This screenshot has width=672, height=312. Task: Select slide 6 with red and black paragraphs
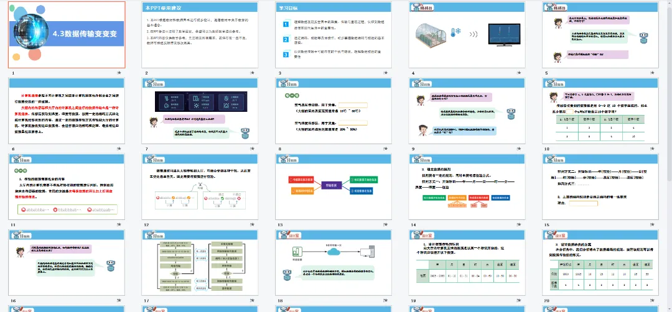pos(67,111)
